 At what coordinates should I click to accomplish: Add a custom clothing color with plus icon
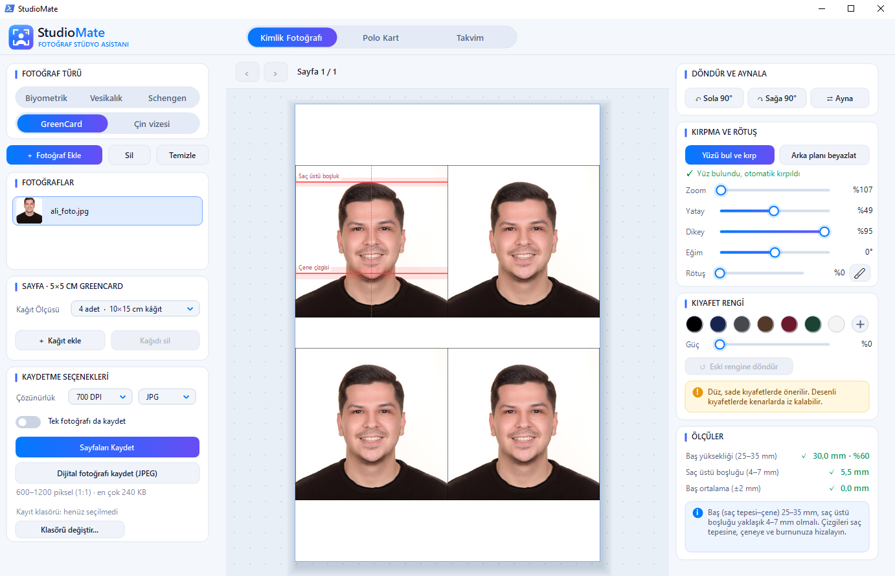click(859, 324)
